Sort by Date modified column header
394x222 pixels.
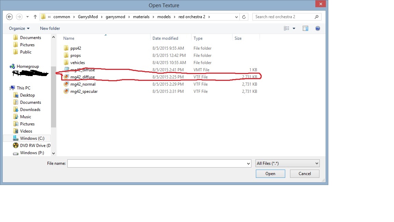(x=165, y=38)
